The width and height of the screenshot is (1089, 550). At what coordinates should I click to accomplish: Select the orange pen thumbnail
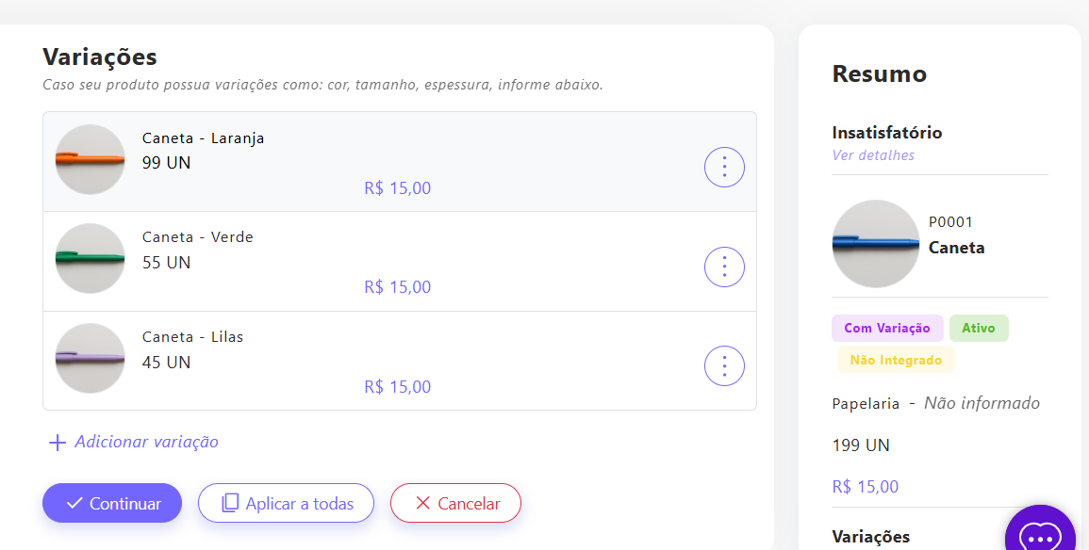[90, 160]
